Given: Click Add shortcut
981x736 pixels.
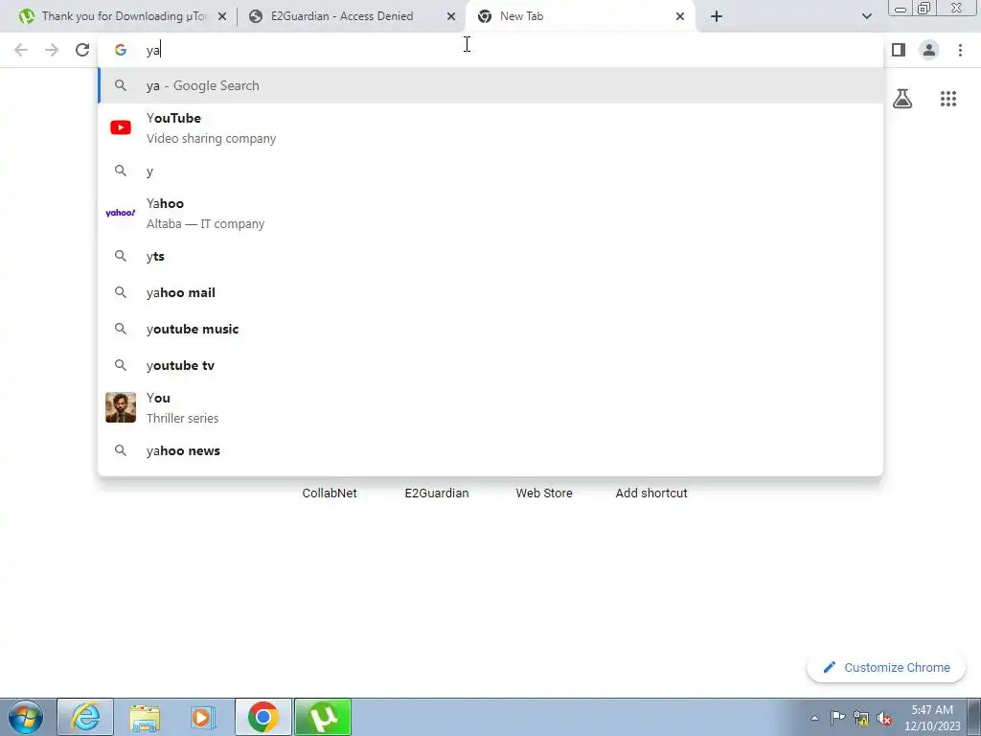Looking at the screenshot, I should (651, 494).
